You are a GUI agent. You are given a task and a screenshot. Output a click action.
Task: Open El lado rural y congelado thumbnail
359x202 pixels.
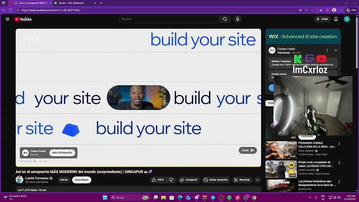click(281, 169)
